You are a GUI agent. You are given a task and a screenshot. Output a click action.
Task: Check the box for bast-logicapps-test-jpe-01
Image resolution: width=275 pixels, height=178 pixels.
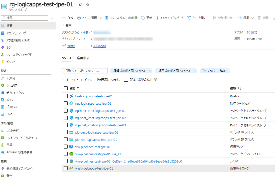[x=66, y=96]
